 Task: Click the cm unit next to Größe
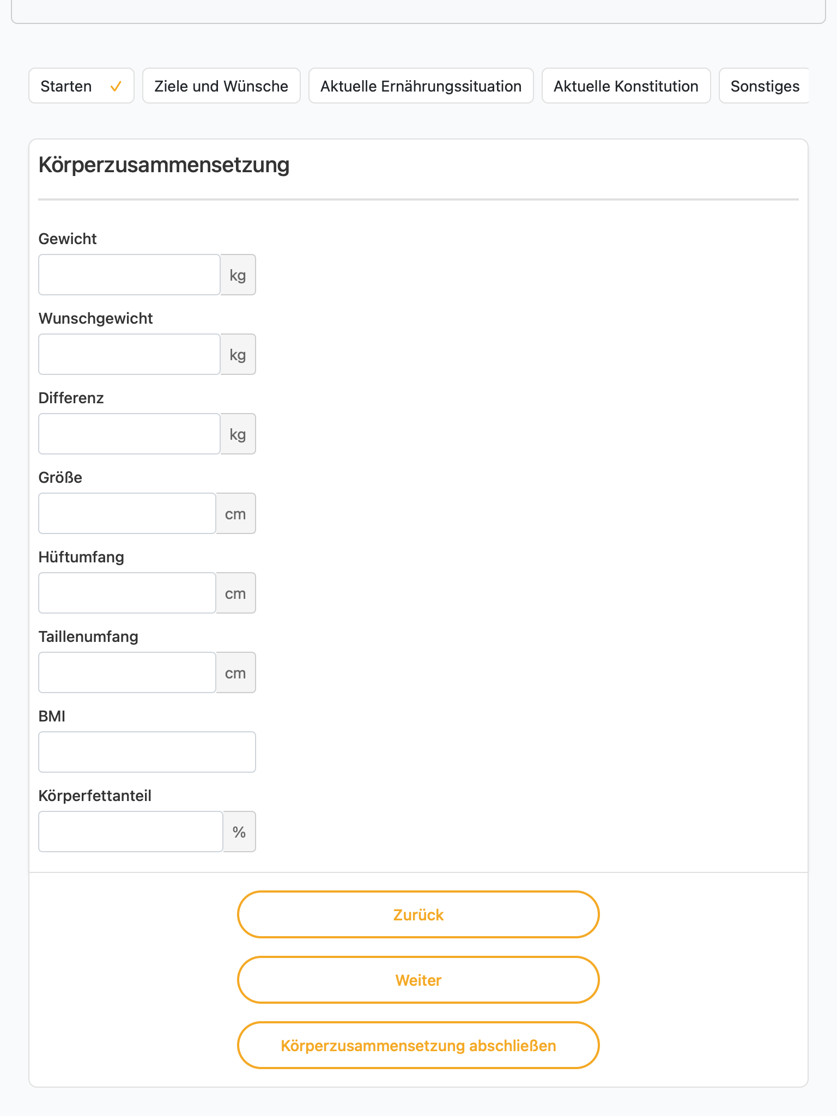click(x=236, y=513)
